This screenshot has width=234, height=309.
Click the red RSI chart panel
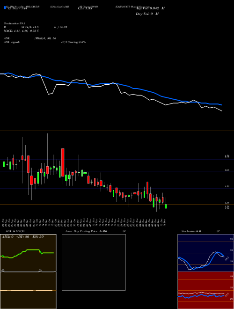(205, 290)
